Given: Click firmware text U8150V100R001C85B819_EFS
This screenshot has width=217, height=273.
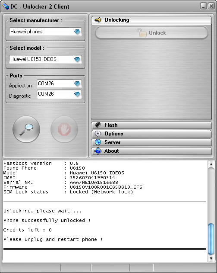Looking at the screenshot, I should 106,187.
